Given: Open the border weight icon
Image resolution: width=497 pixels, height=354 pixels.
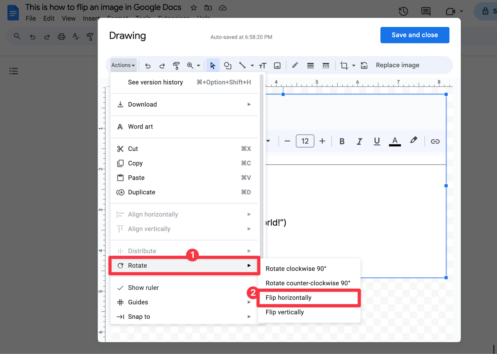Looking at the screenshot, I should (310, 66).
